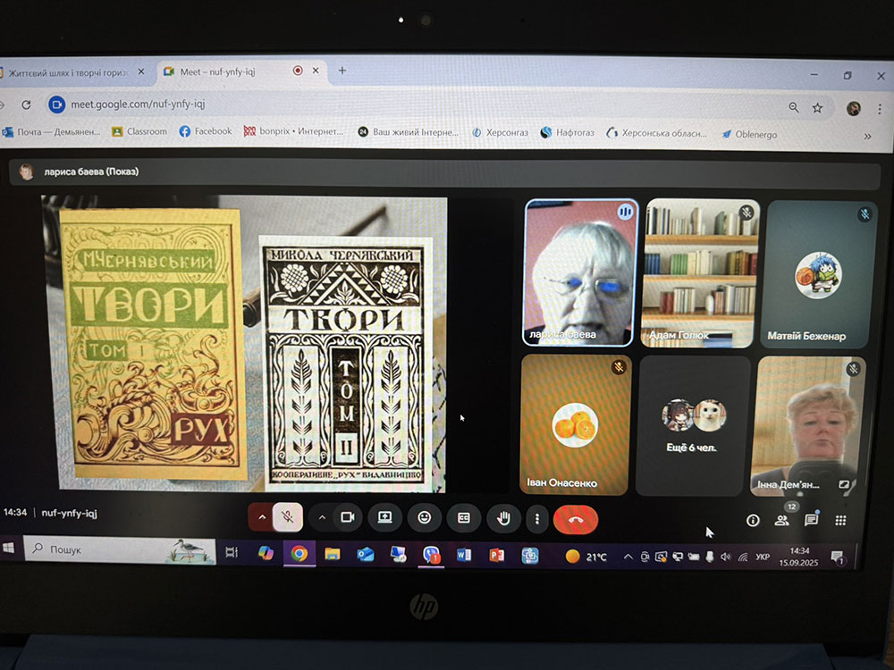Click the address bar meet.google.com URL
Image resolution: width=894 pixels, height=670 pixels.
coord(138,105)
